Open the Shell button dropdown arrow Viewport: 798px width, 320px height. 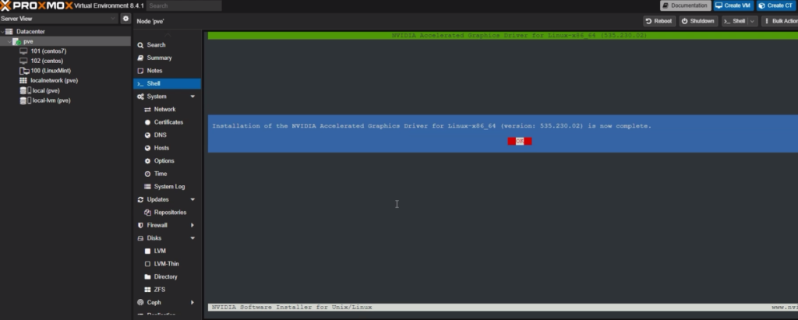click(x=752, y=21)
